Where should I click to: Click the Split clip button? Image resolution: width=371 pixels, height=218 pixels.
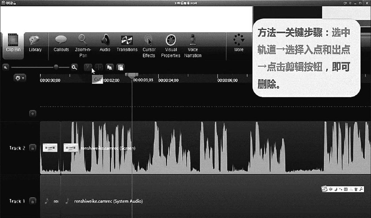[x=99, y=67]
